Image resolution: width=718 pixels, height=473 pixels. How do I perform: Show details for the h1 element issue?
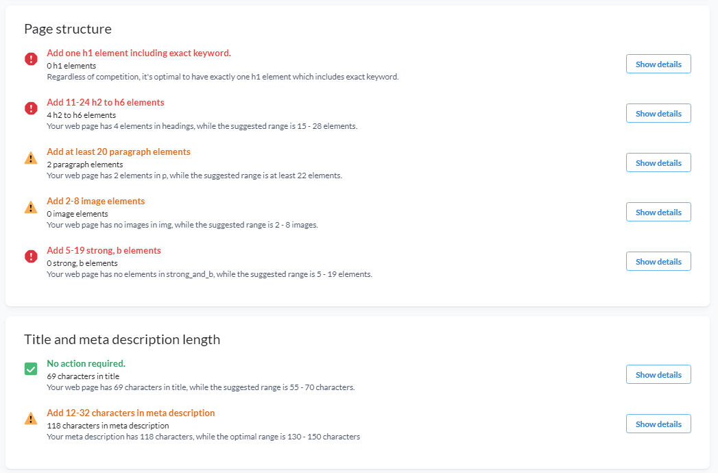tap(658, 64)
